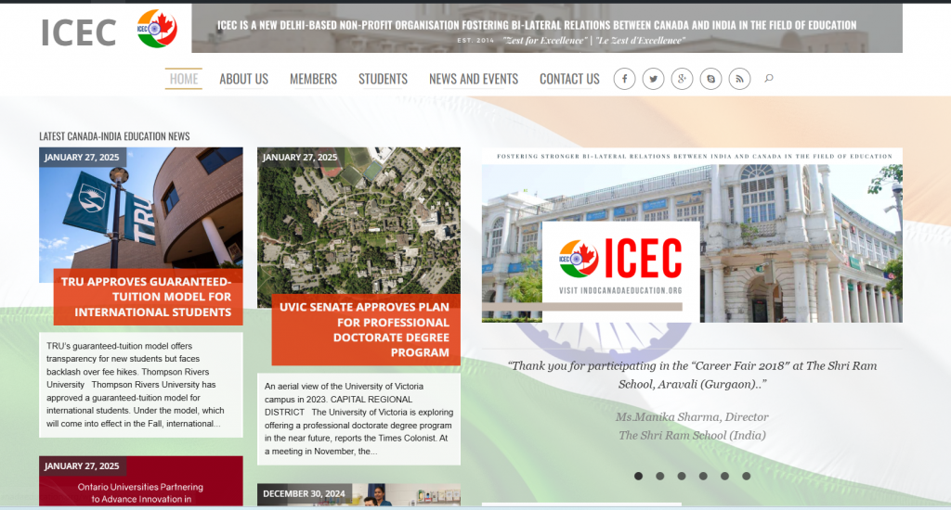This screenshot has width=951, height=510.
Task: Open the RSS feed icon
Action: tap(739, 79)
